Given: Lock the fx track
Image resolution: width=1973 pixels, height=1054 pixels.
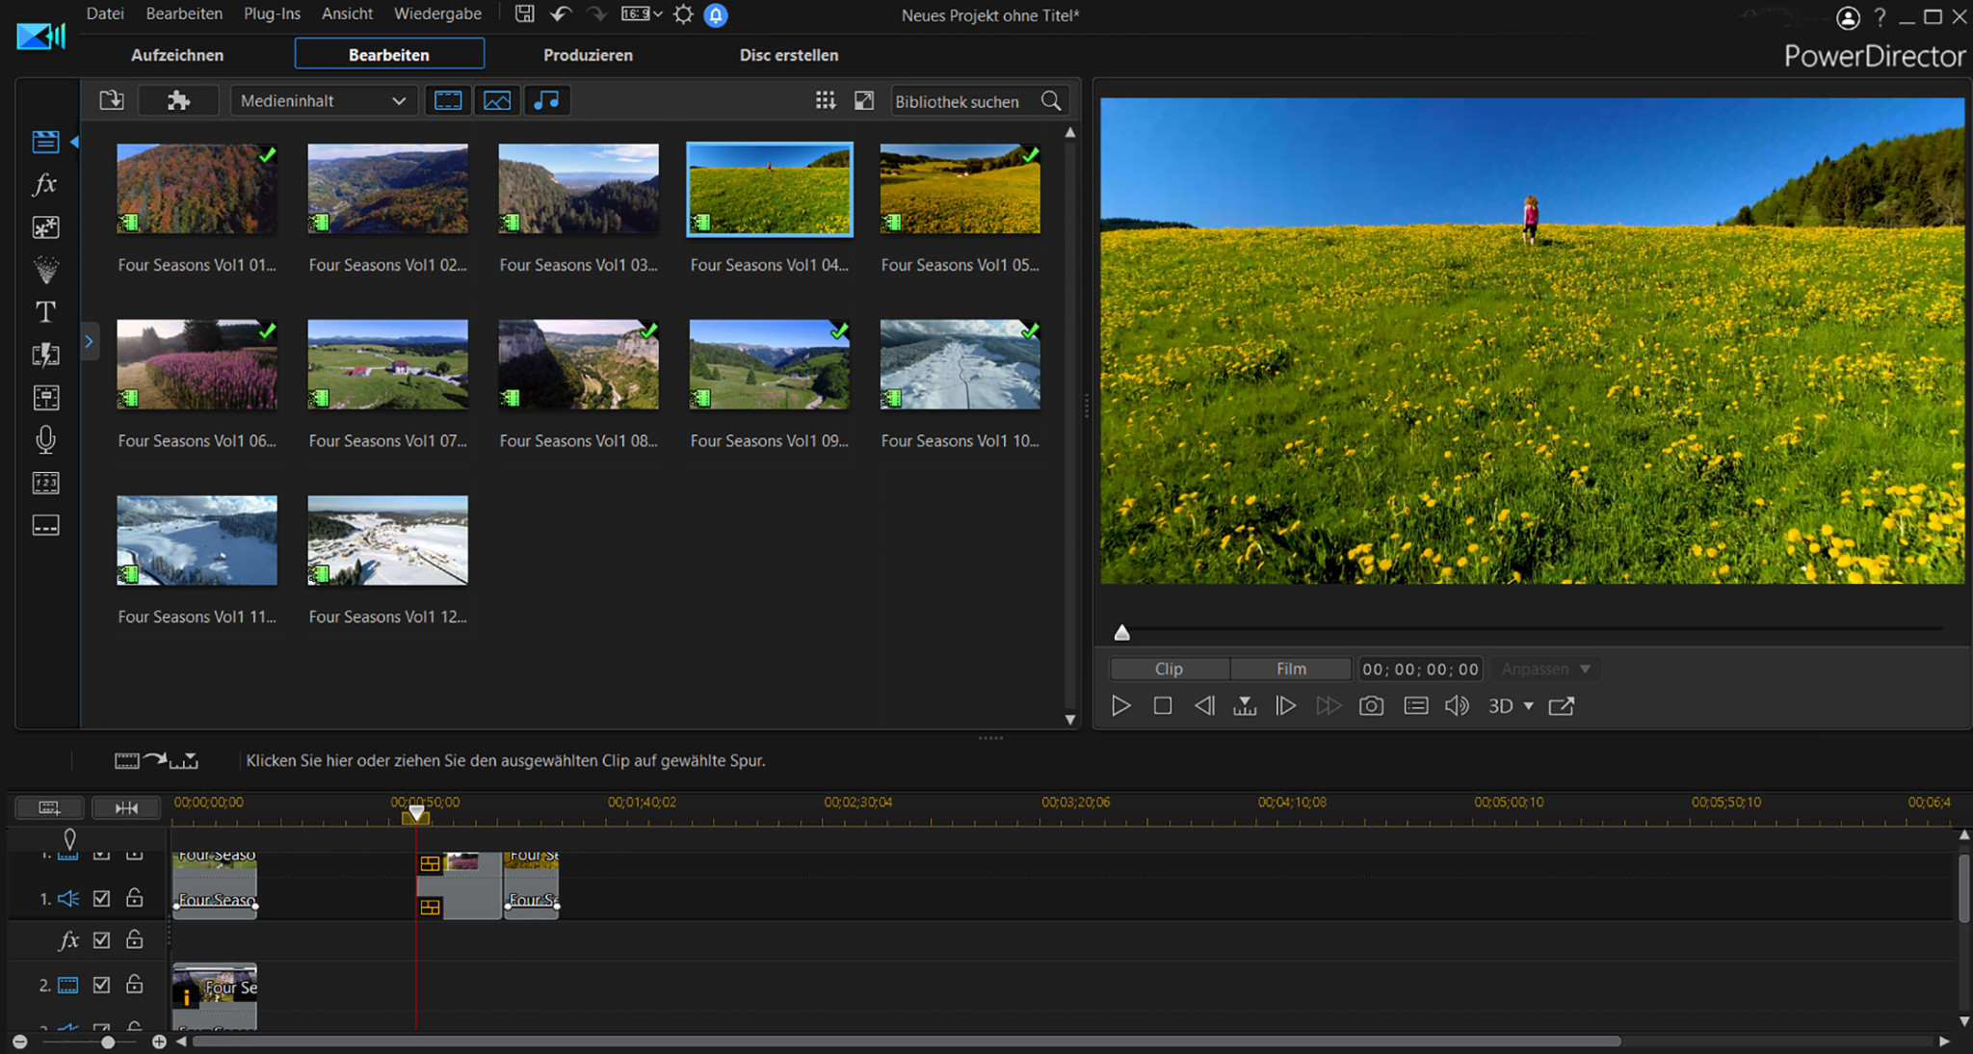Looking at the screenshot, I should point(135,938).
